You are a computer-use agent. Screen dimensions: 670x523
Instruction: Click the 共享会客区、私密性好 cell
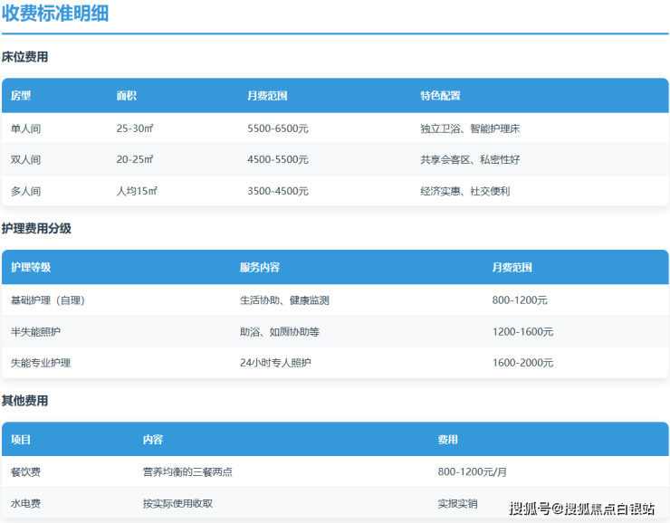[470, 159]
